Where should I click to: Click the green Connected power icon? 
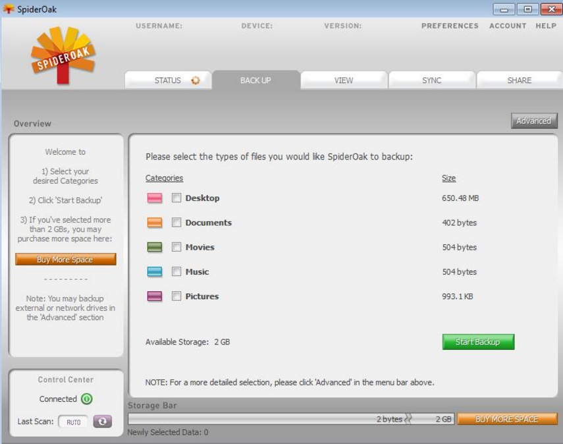point(86,399)
